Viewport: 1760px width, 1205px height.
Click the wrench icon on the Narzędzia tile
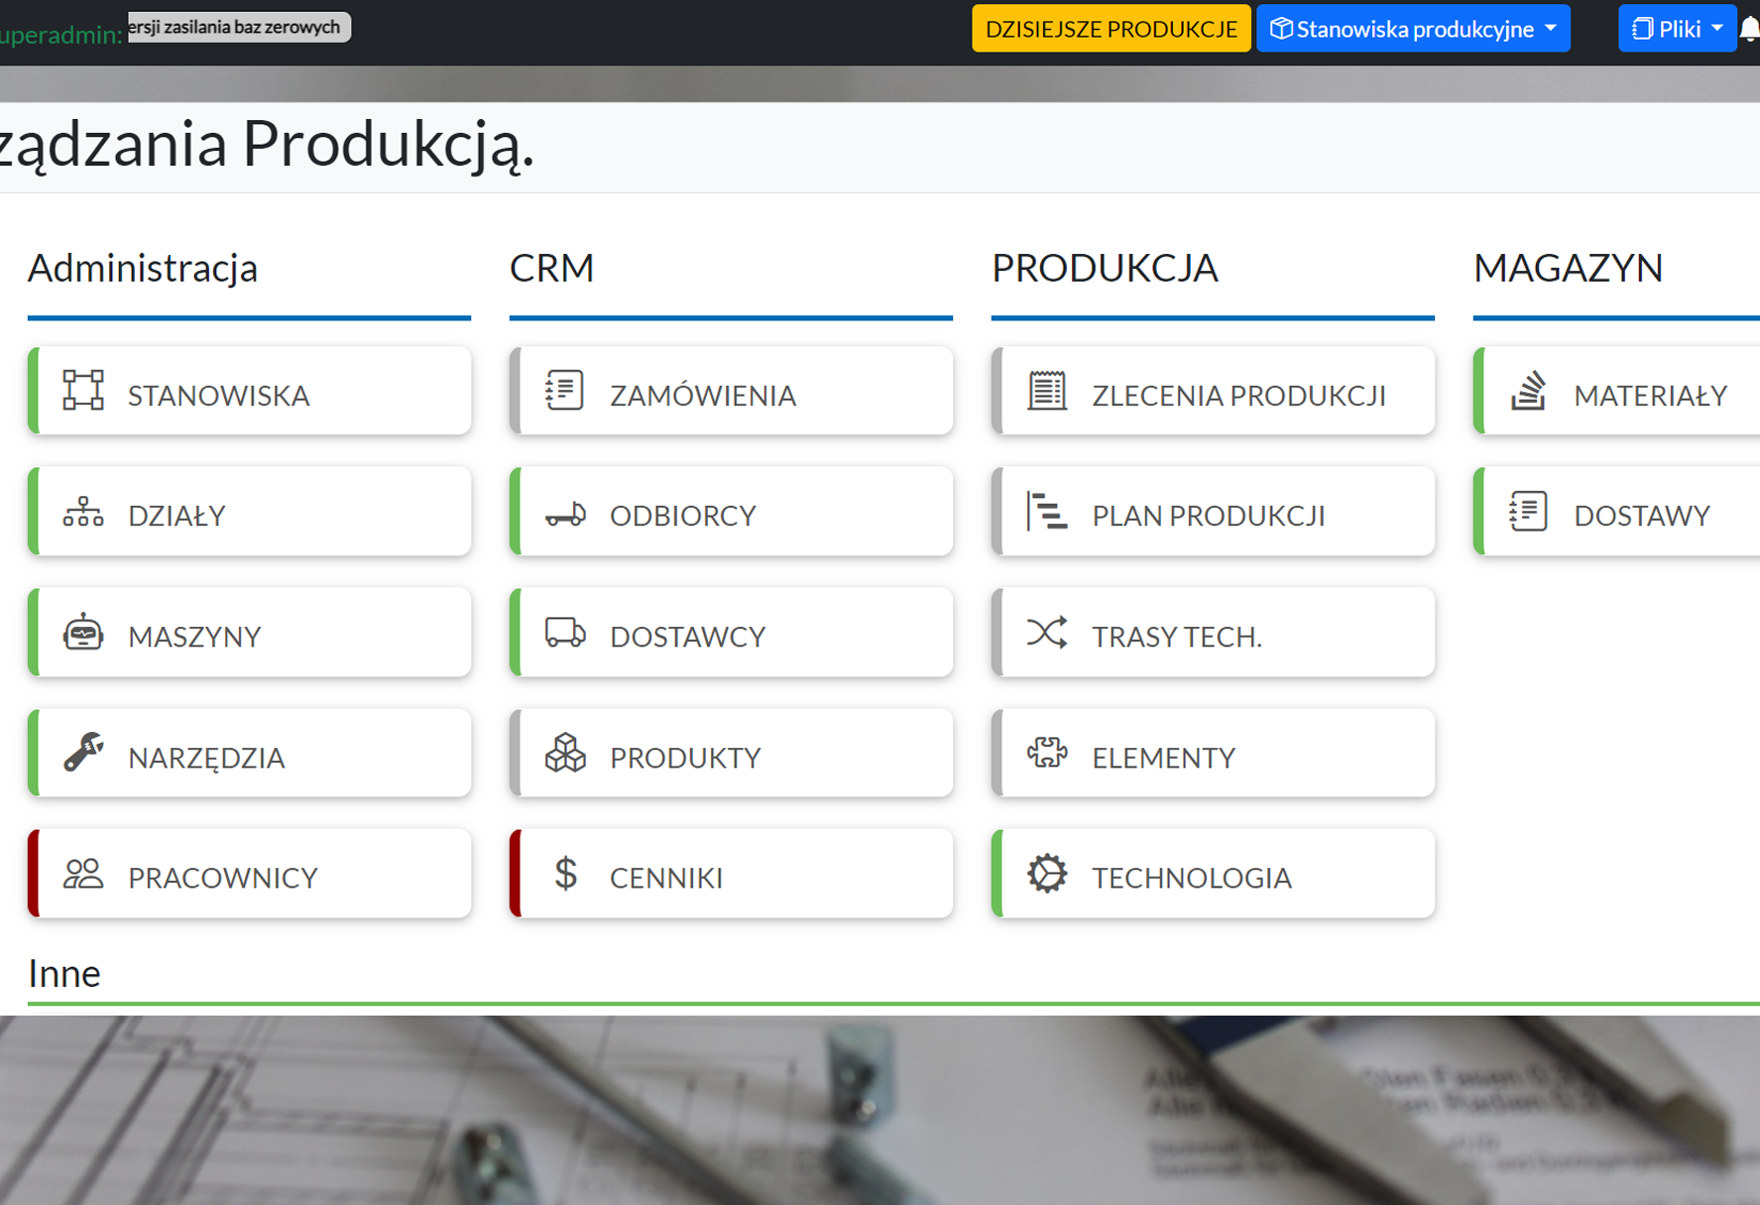click(x=83, y=753)
